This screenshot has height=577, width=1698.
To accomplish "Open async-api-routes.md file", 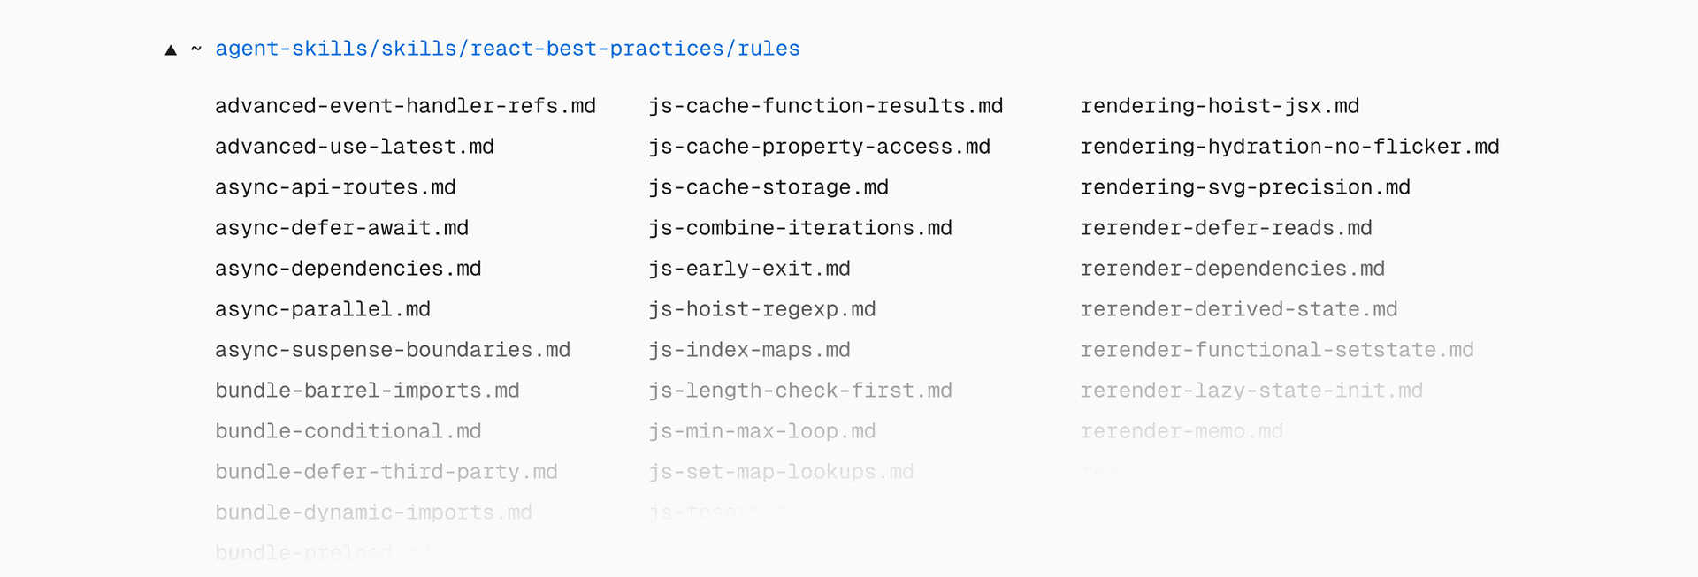I will 335,187.
